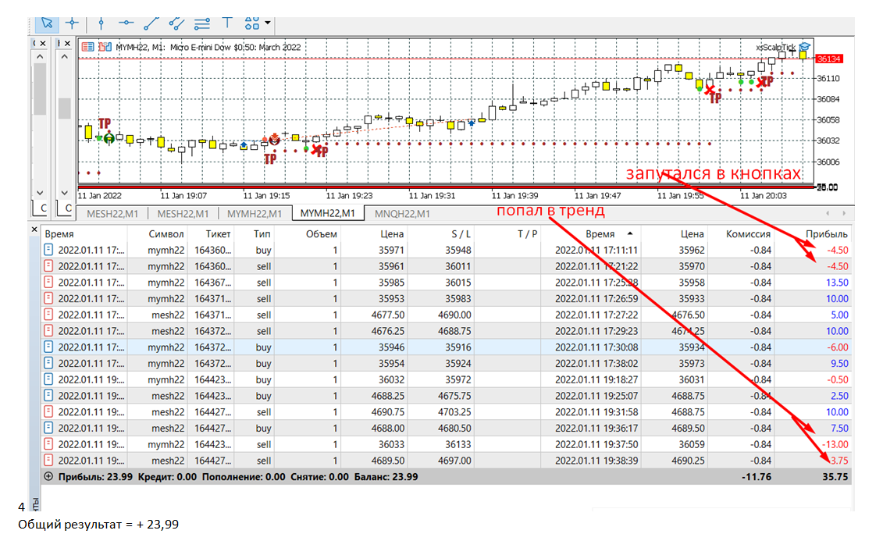883x541 pixels.
Task: Click the one-click trading panel icon in chart
Action: point(88,47)
